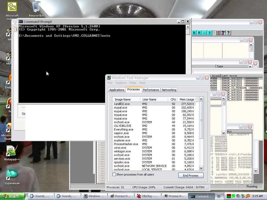Image resolution: width=267 pixels, height=200 pixels.
Task: Select spoolsv.exe process row
Action: click(x=154, y=162)
